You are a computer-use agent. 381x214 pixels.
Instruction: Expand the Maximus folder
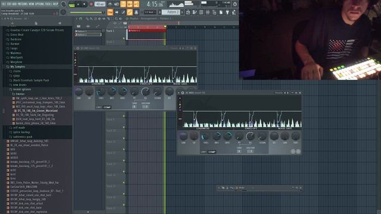coord(15,53)
